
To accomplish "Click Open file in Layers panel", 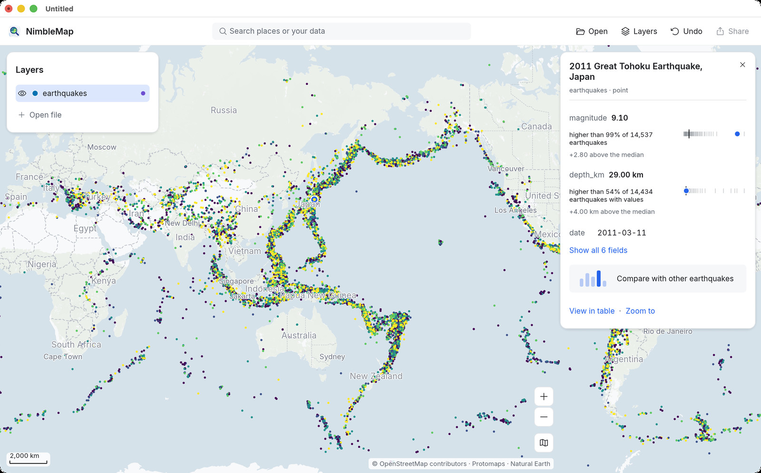I will pyautogui.click(x=40, y=115).
